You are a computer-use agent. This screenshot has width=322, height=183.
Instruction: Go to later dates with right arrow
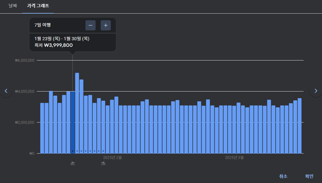pyautogui.click(x=316, y=91)
